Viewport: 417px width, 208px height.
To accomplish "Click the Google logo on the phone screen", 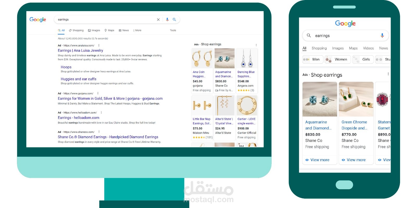I will tap(345, 24).
